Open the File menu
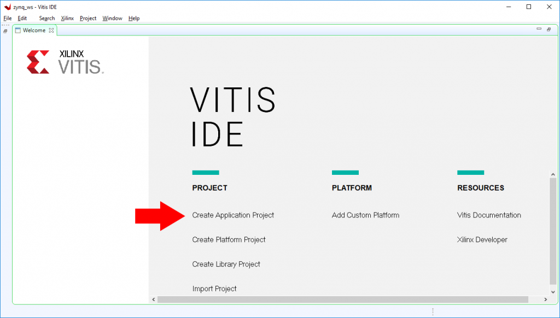 [x=8, y=18]
